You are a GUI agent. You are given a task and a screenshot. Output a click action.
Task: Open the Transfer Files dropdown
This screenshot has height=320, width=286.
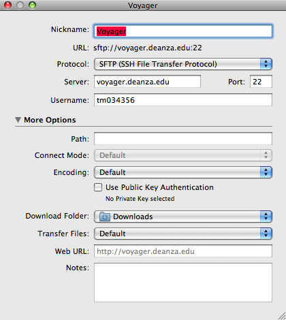click(x=183, y=234)
